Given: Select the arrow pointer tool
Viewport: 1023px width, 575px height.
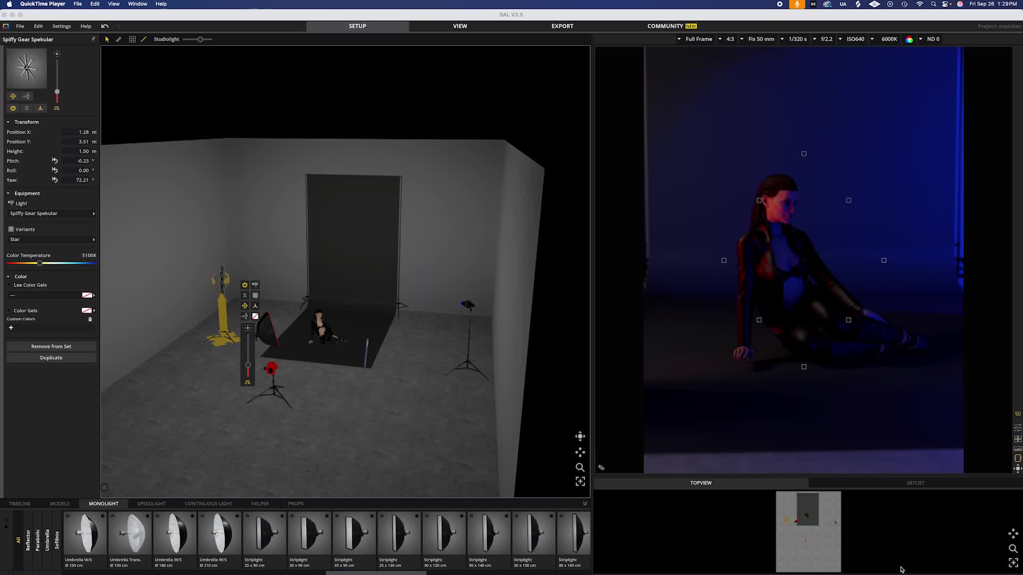Looking at the screenshot, I should 107,39.
